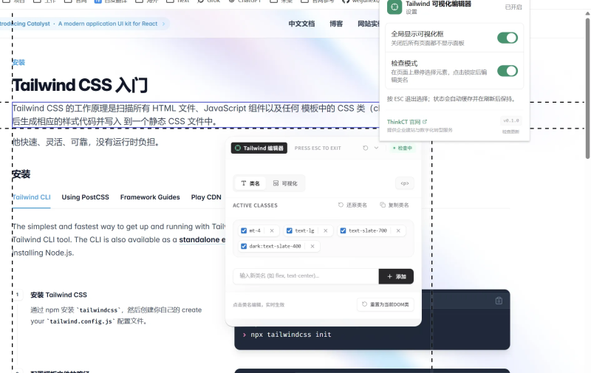
Task: Open the Play CDN tab
Action: (206, 197)
